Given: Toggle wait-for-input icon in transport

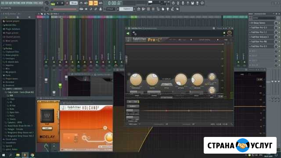Looking at the screenshot, I should [x=86, y=3].
